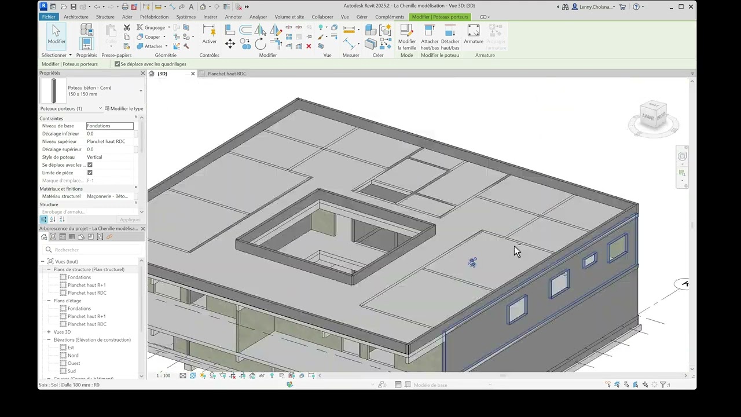Click the Print icon in quick access toolbar
The image size is (741, 417).
124,7
